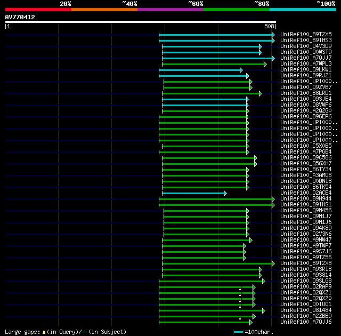Click the red 20% identity legend segment
This screenshot has width=341, height=336.
click(x=38, y=10)
